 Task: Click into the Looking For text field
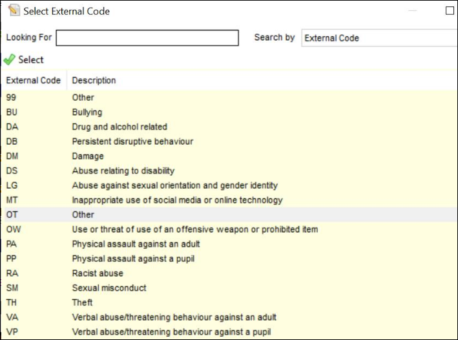pyautogui.click(x=147, y=37)
